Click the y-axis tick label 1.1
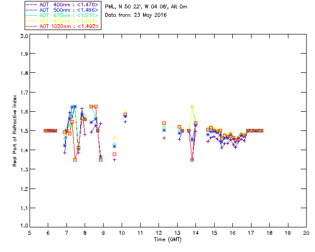Screen dimensions: 315x252 tap(24, 208)
